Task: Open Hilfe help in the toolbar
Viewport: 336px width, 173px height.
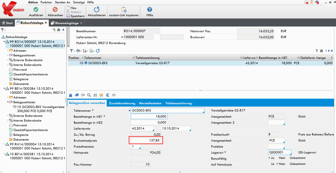Action: coord(150,12)
